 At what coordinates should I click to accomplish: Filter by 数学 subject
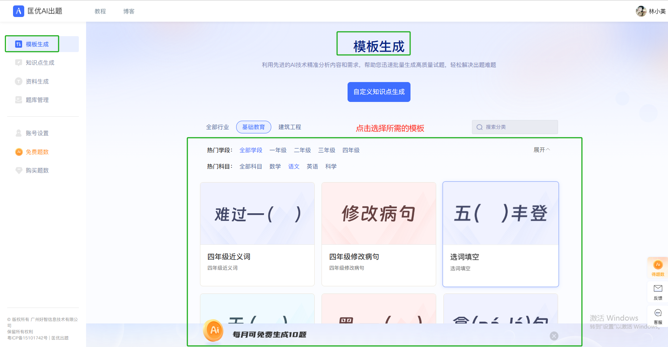[x=275, y=166]
